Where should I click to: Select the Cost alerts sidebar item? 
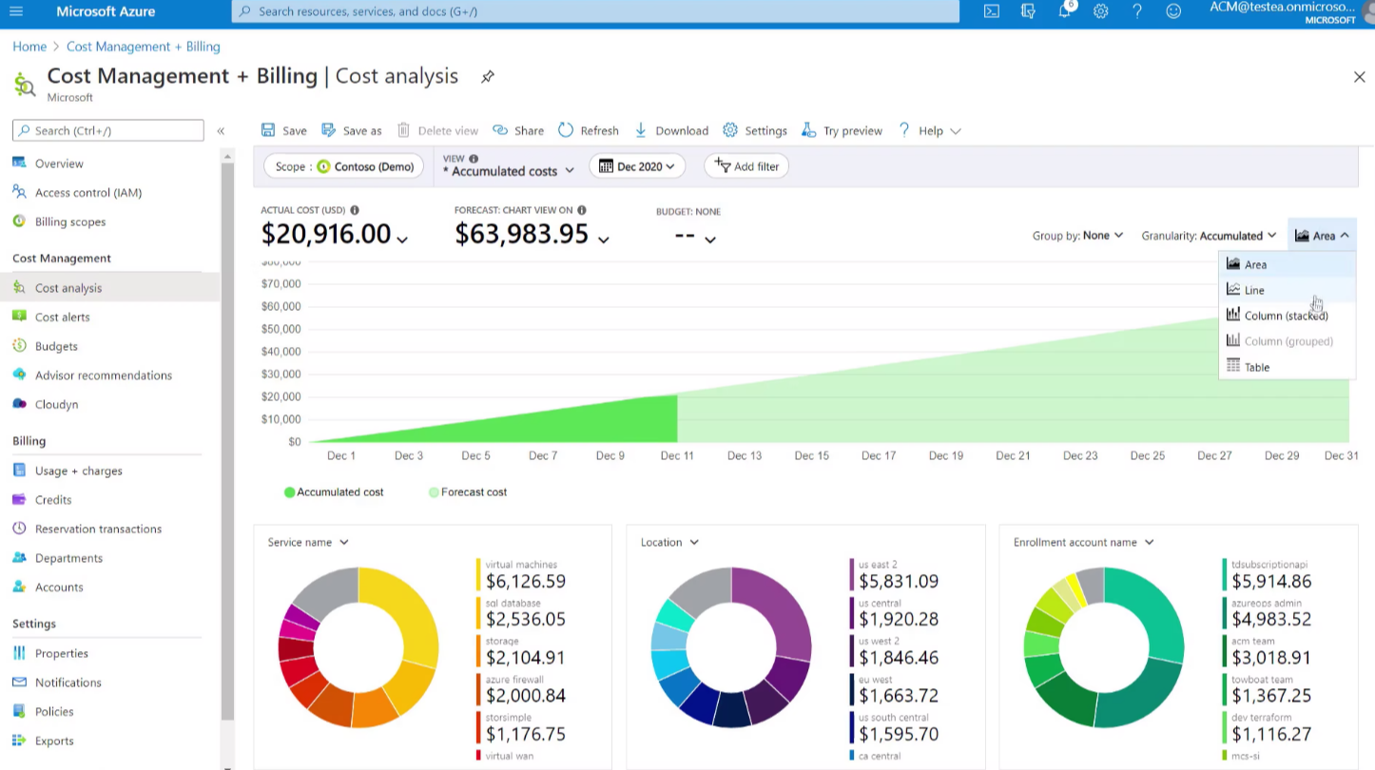click(x=62, y=317)
